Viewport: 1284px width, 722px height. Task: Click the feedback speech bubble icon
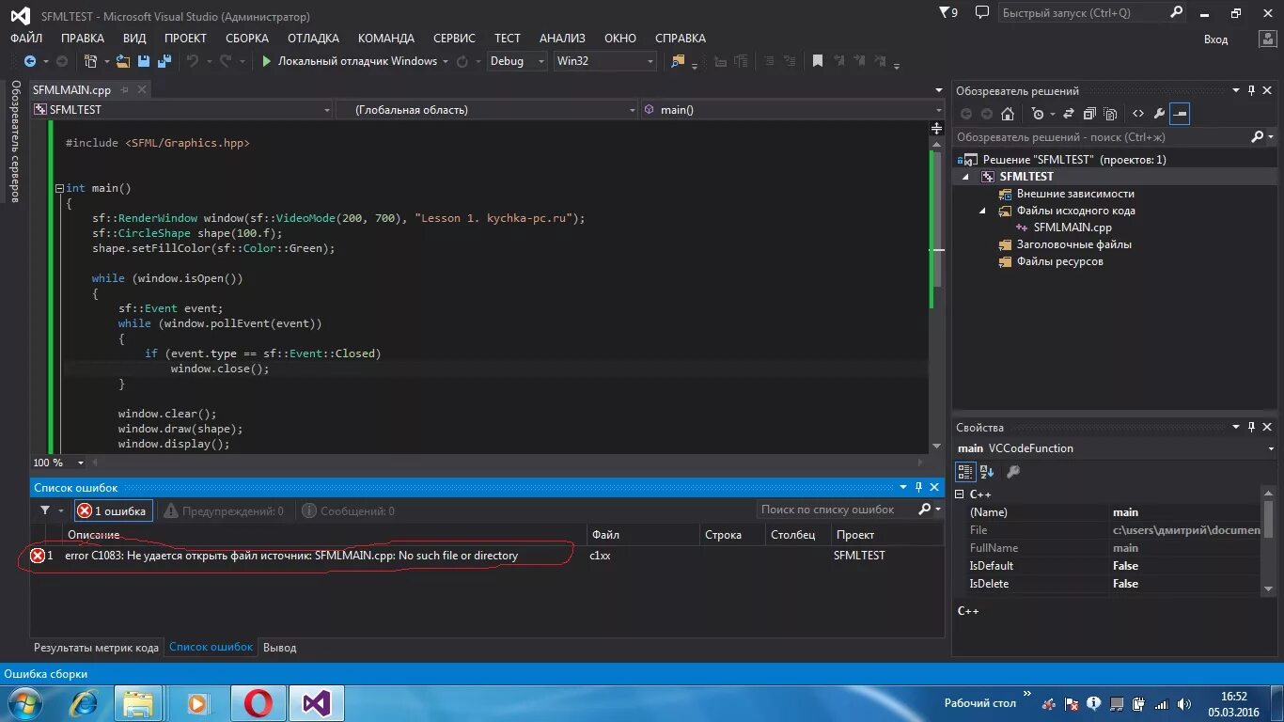982,12
